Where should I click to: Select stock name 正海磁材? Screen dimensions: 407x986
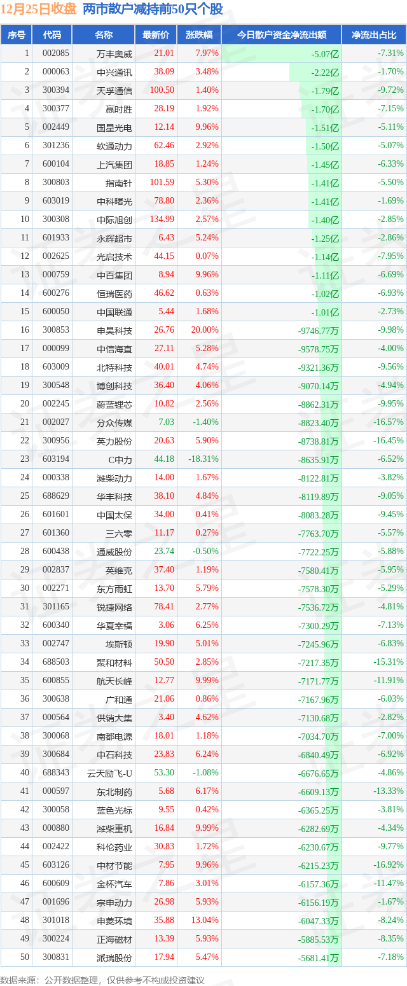114,939
